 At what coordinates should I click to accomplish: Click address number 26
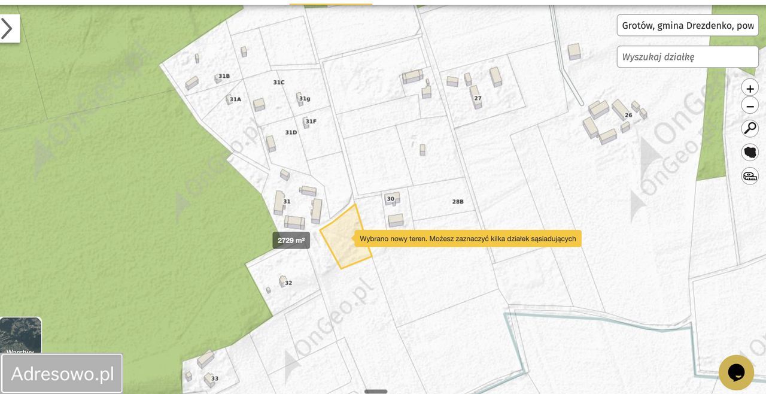(x=628, y=115)
